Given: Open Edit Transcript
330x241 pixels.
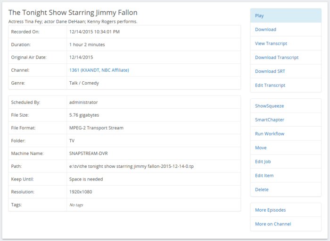Looking at the screenshot, I should 286,85.
